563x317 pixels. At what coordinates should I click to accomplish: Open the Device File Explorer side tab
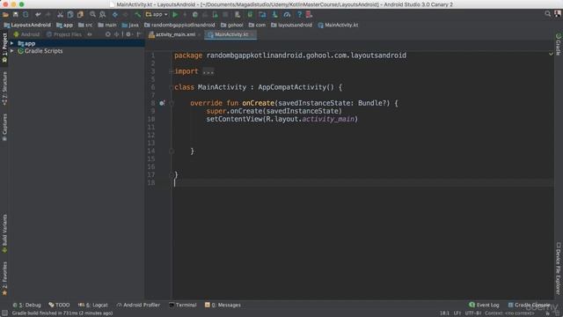pos(559,268)
